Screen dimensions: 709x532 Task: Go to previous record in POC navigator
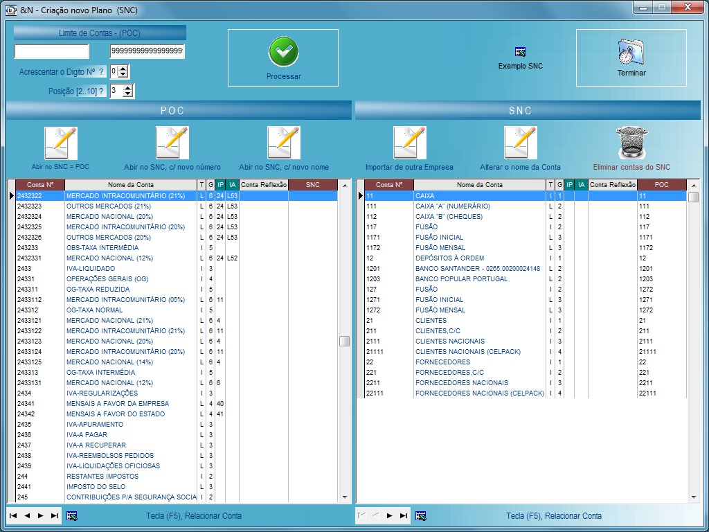pos(27,515)
